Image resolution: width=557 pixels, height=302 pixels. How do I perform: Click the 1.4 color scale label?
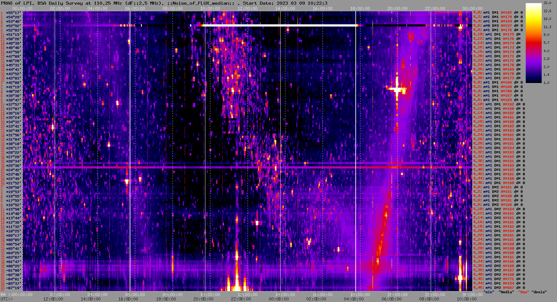pos(546,75)
